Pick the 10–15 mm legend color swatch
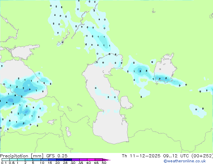 click(44, 160)
